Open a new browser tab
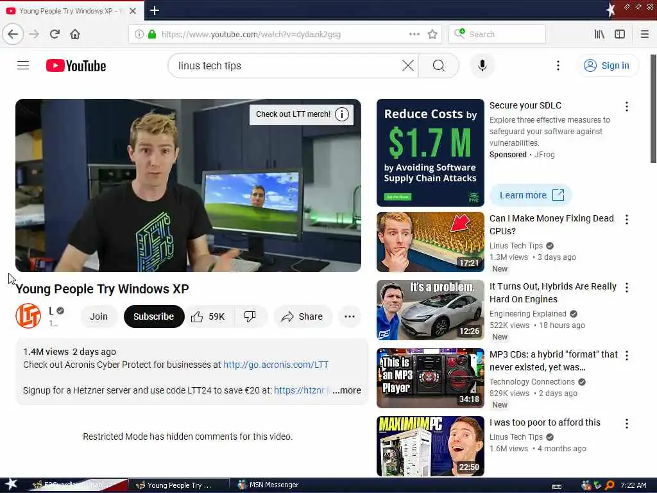 (155, 10)
